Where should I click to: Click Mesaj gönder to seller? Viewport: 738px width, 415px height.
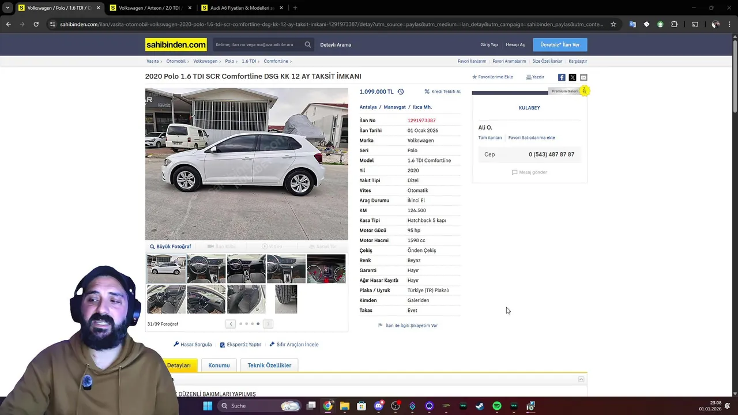529,172
